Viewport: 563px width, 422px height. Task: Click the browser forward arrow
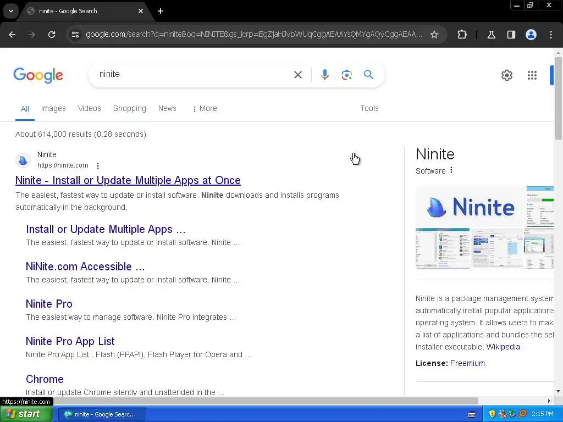32,35
